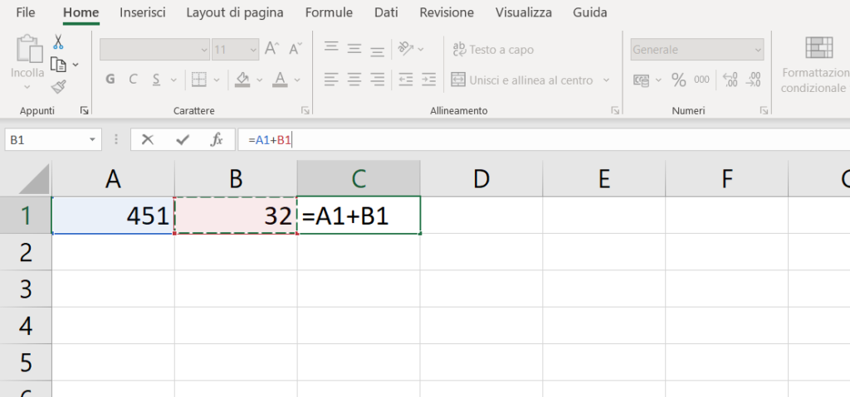The width and height of the screenshot is (850, 397).
Task: Switch to the Layout di pagina tab
Action: click(x=235, y=12)
